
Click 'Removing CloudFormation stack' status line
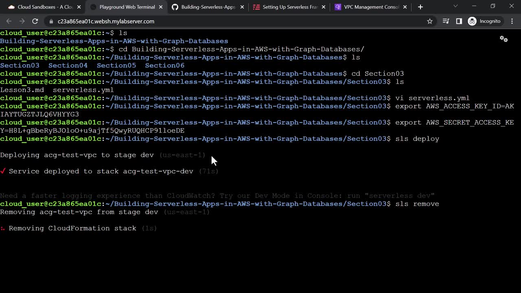point(72,228)
